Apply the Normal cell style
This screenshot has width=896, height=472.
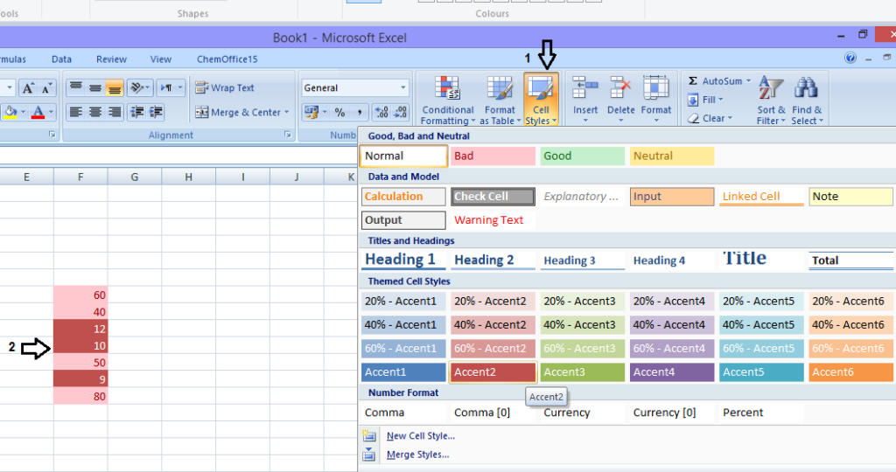point(403,156)
